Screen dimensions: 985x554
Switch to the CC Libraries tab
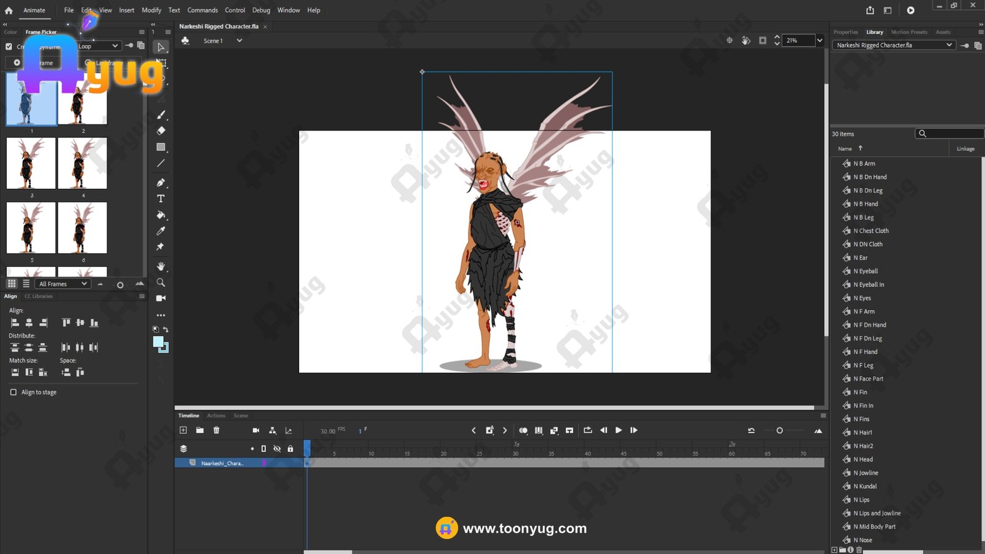pos(39,296)
